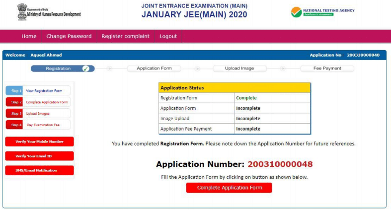Click the Step 2 red badge
Viewport: 391px width, 210px height.
pos(14,102)
